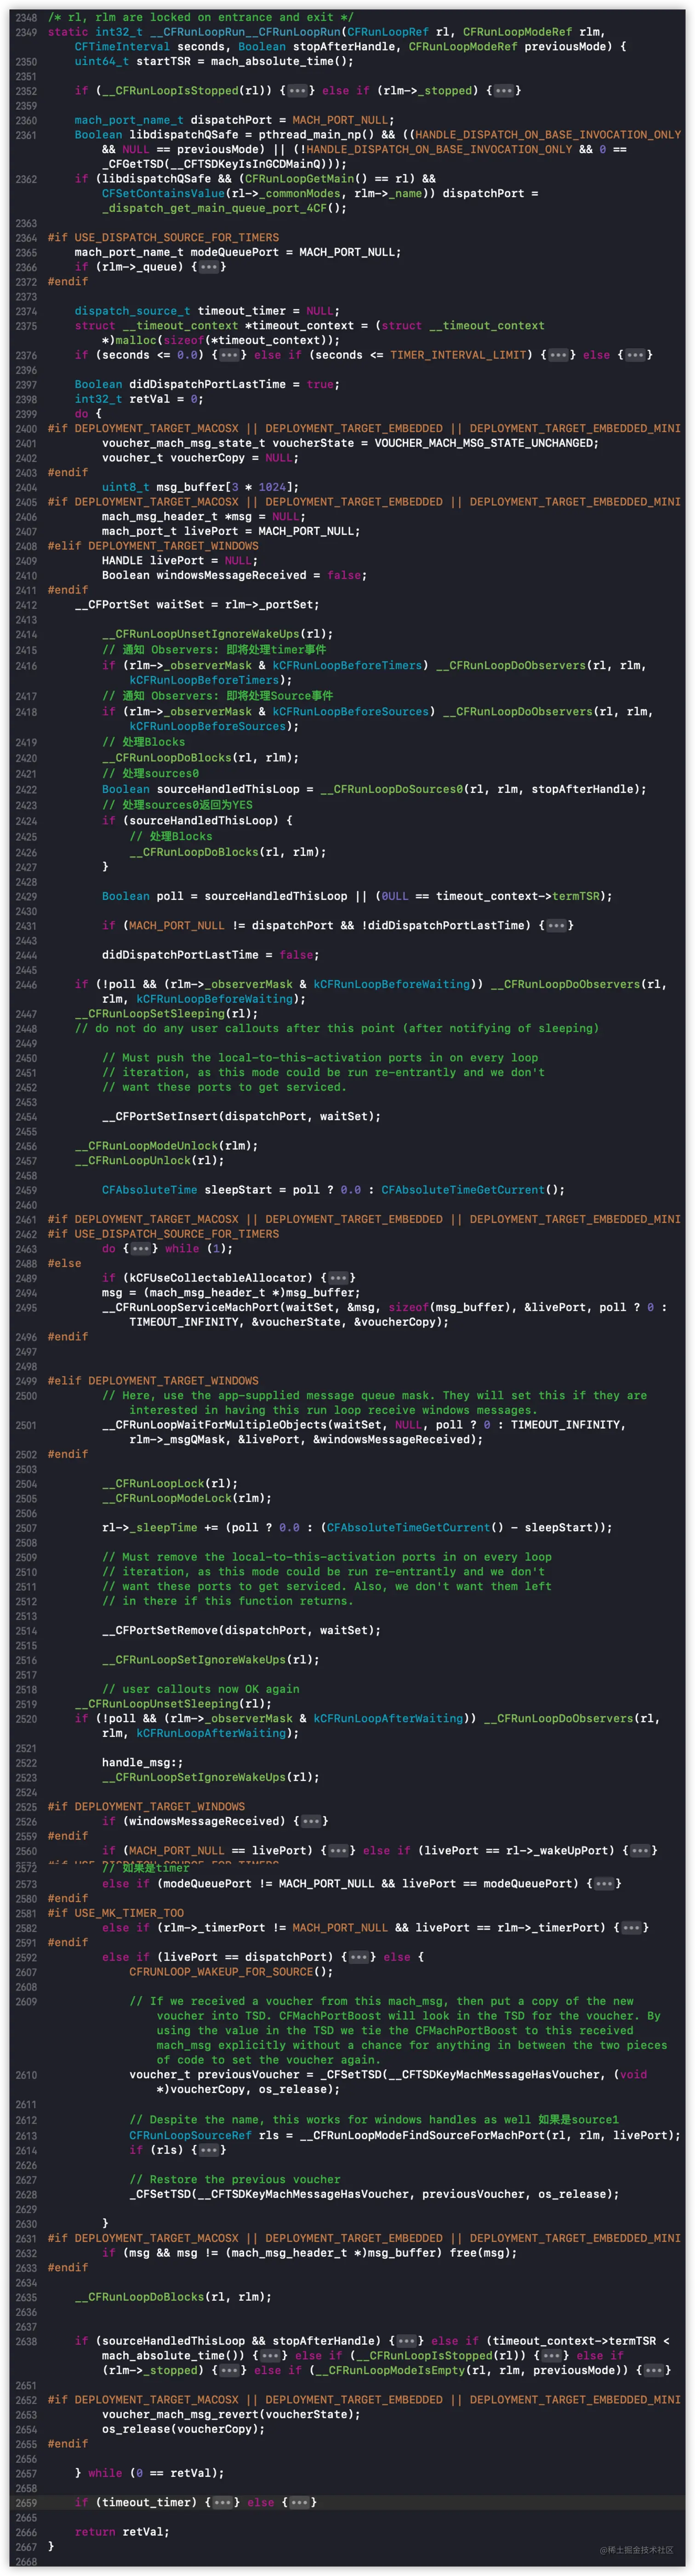Click the "return retVal;" statement
Screen dimensions: 695x2576
pyautogui.click(x=122, y=2532)
